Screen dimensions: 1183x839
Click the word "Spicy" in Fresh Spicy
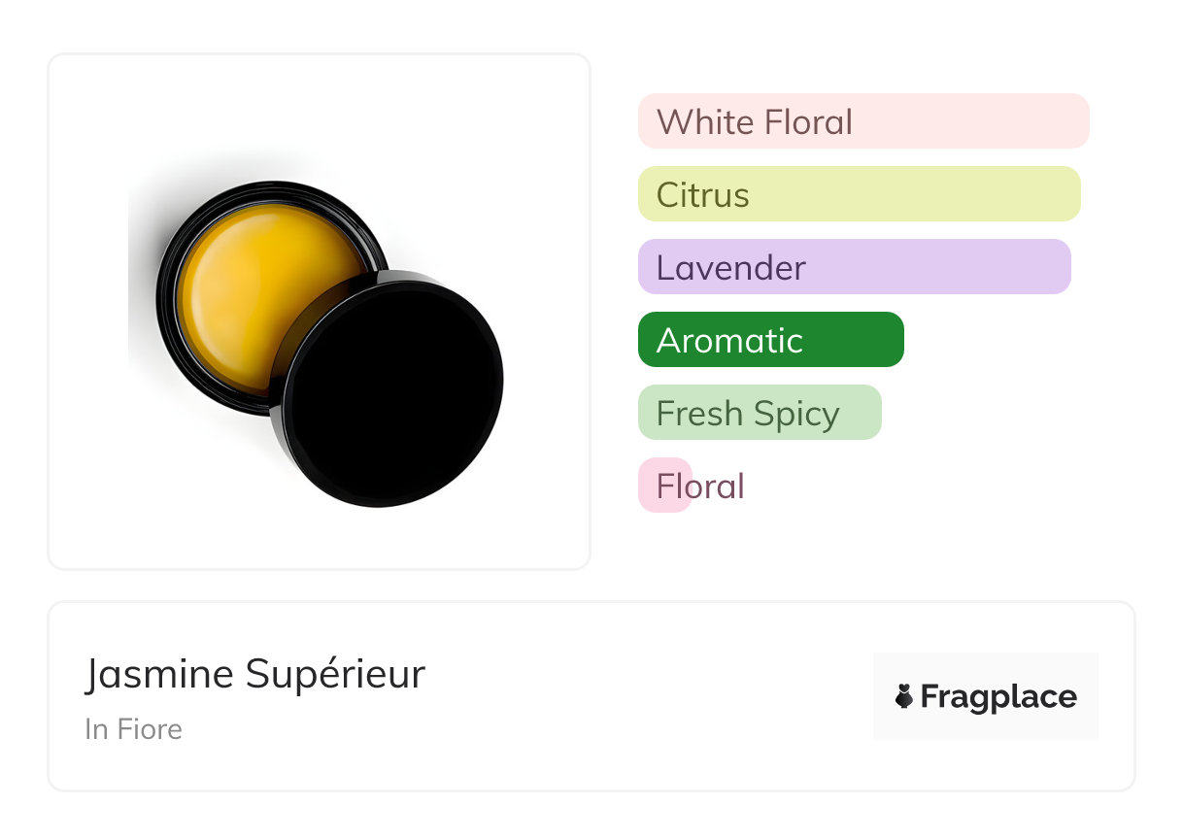[x=795, y=414]
